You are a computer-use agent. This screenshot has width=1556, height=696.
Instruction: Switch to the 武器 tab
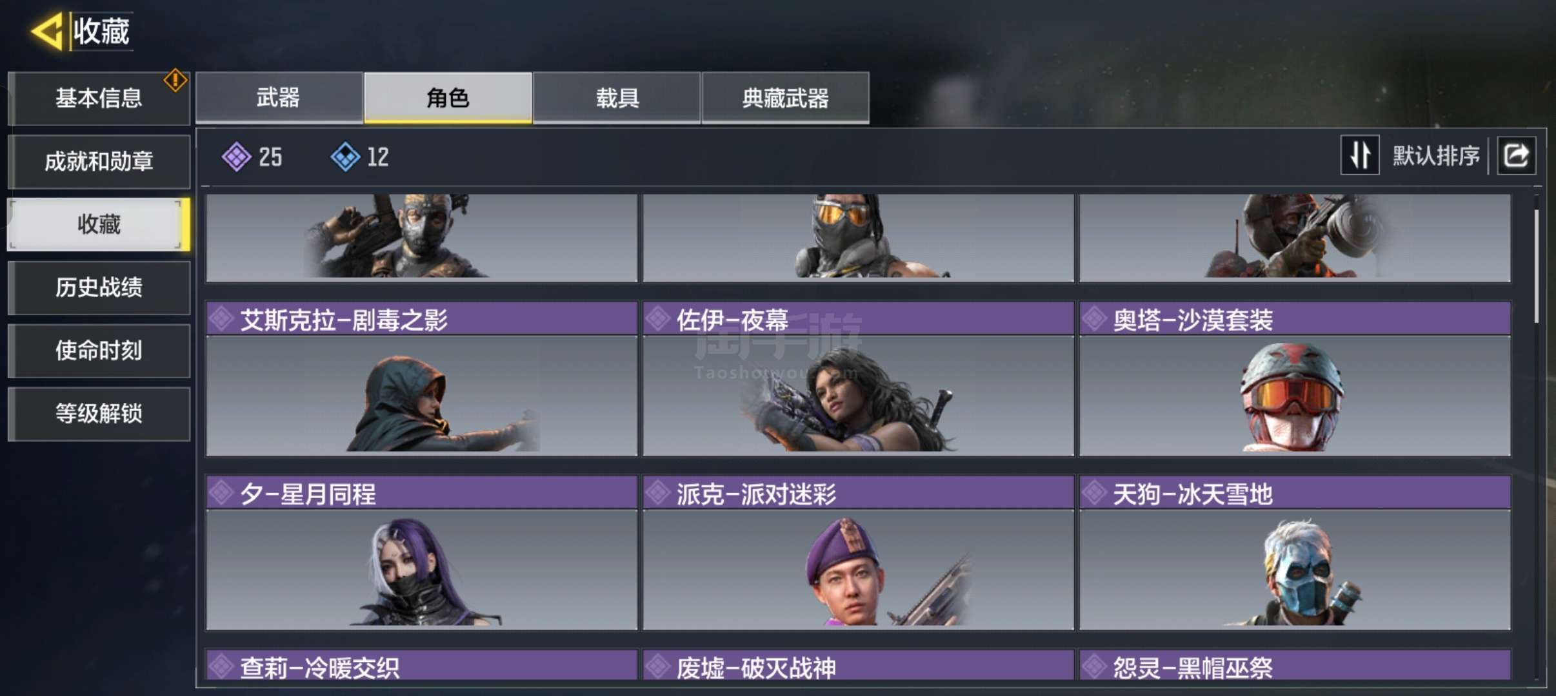pyautogui.click(x=279, y=97)
